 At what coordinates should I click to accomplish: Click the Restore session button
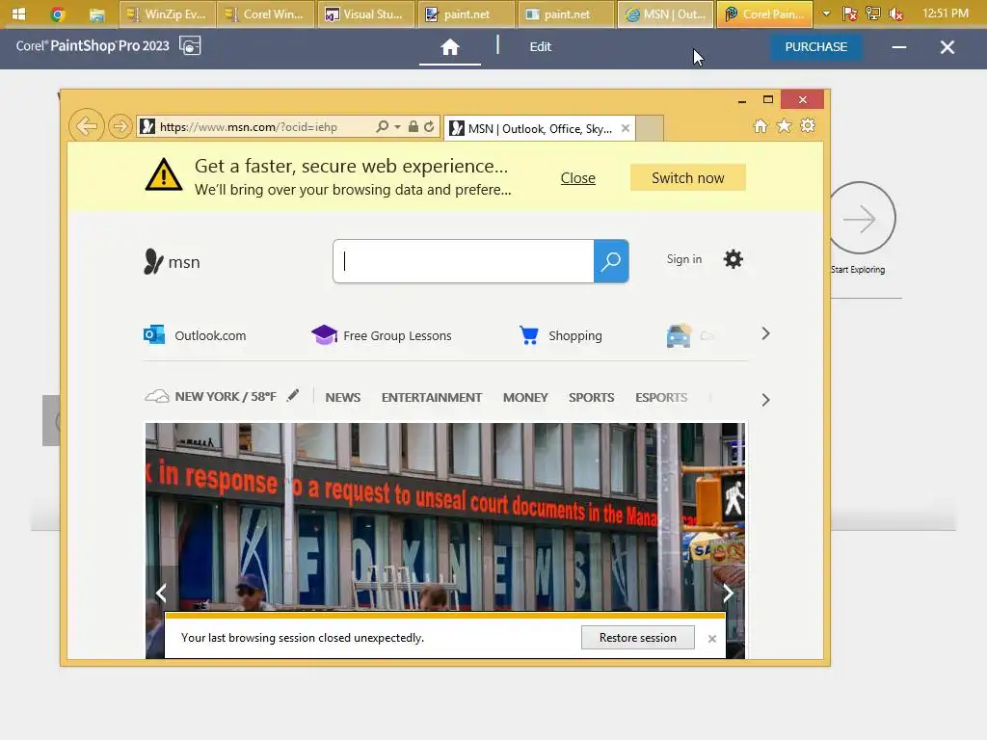pyautogui.click(x=638, y=638)
